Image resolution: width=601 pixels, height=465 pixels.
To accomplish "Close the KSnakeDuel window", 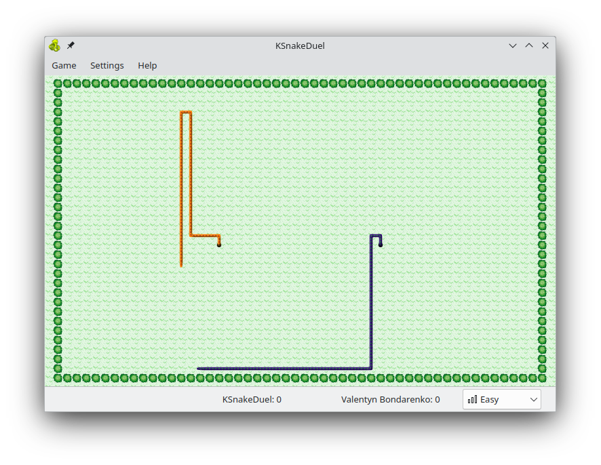I will coord(545,45).
